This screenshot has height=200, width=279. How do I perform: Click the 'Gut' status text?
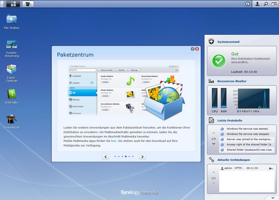pos(235,54)
